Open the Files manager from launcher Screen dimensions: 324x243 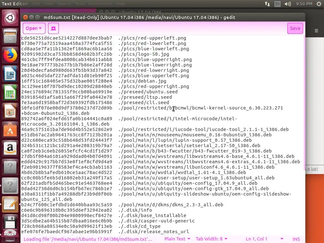click(x=10, y=36)
